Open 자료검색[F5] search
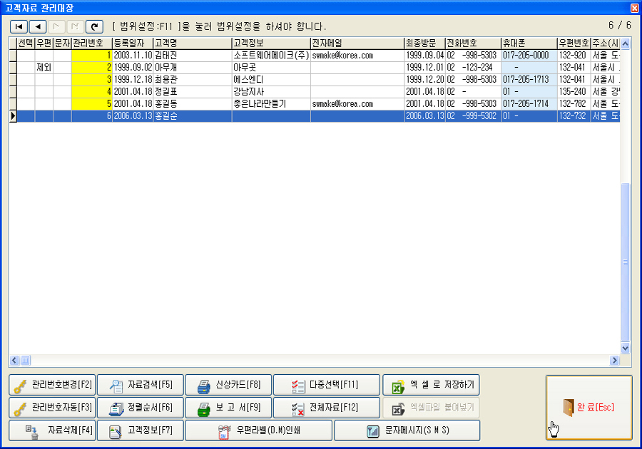The width and height of the screenshot is (642, 449). [x=141, y=385]
